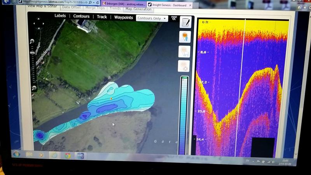The width and height of the screenshot is (311, 175).
Task: Switch to Data Offset tab
Action: 72,7
